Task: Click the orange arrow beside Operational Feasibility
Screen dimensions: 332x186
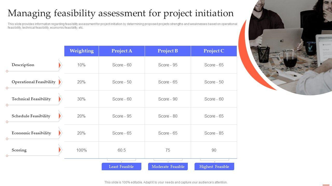Action: pyautogui.click(x=60, y=82)
